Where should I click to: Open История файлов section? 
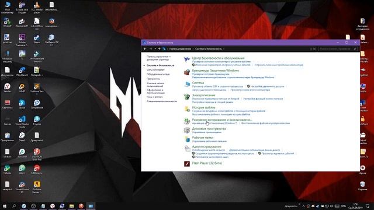tap(203, 107)
